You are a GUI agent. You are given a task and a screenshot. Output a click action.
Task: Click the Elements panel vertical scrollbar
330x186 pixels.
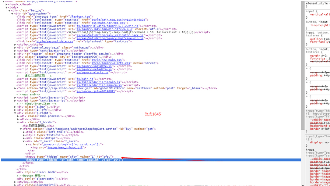click(303, 65)
